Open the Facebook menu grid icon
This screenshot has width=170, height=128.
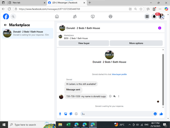[x=147, y=17]
